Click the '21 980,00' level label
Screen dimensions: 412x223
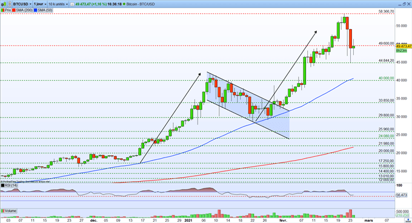click(x=387, y=144)
